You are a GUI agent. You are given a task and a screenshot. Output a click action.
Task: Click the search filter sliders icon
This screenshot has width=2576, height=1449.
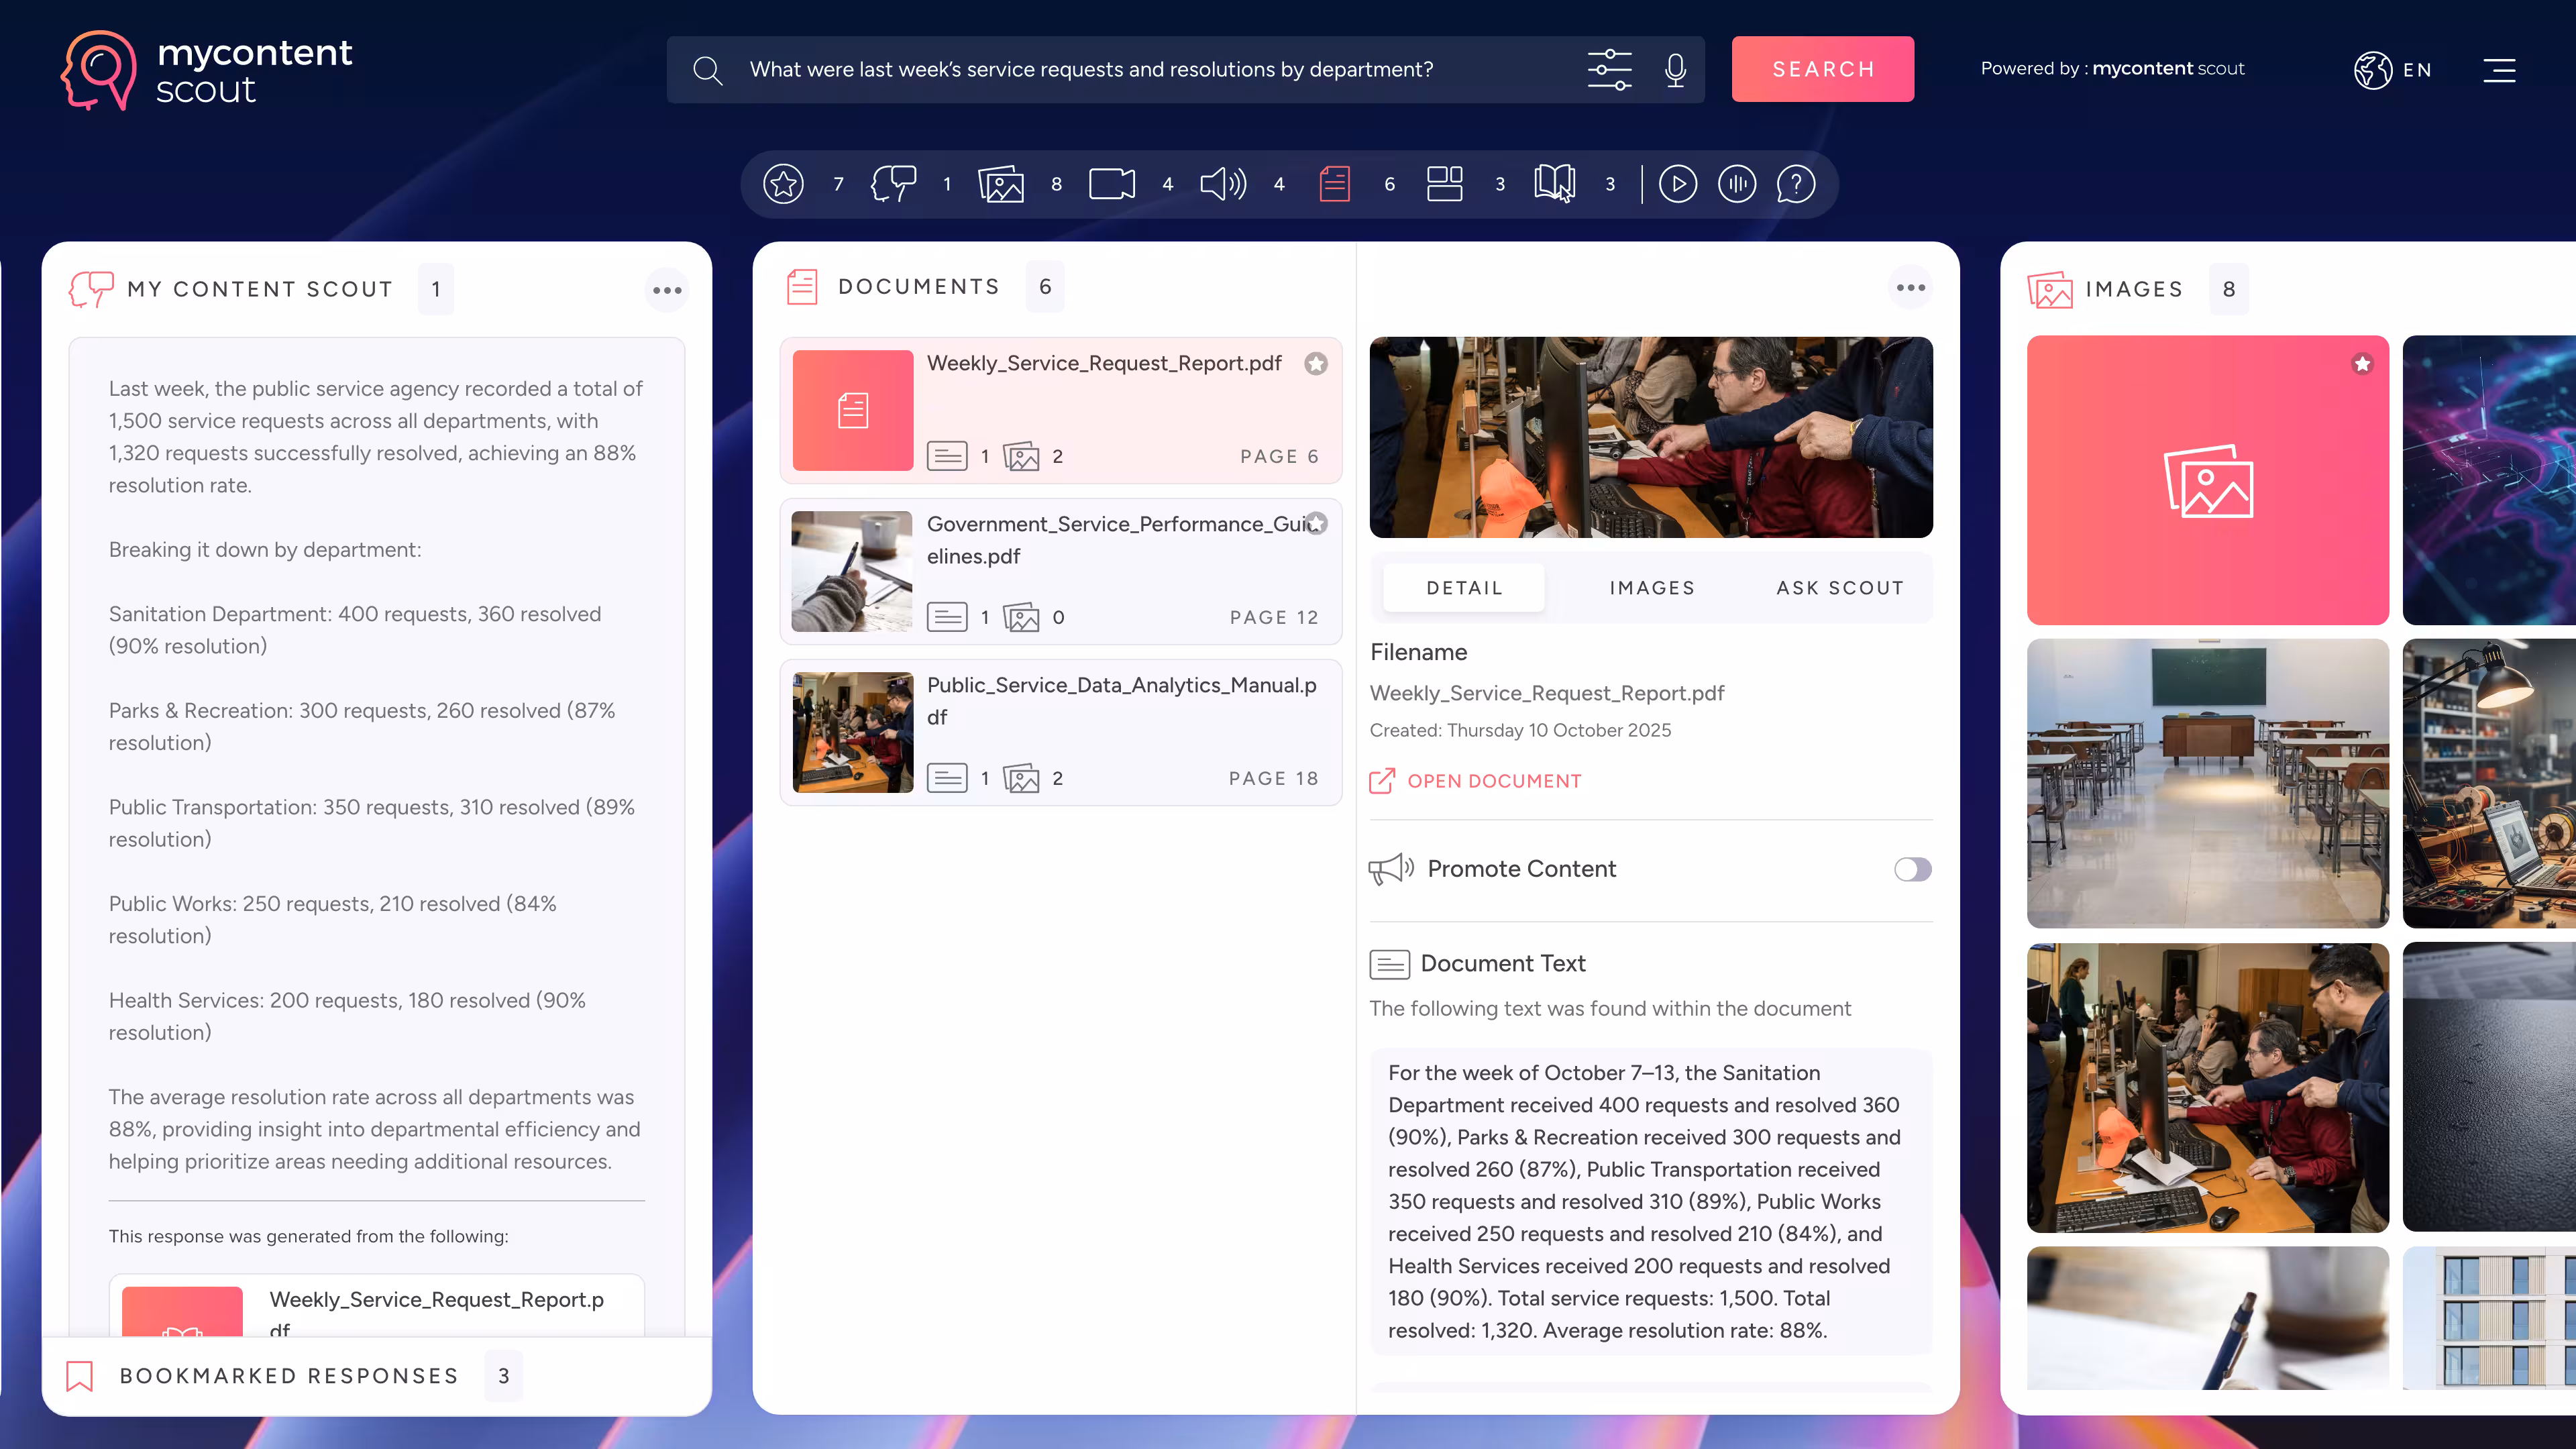1609,69
